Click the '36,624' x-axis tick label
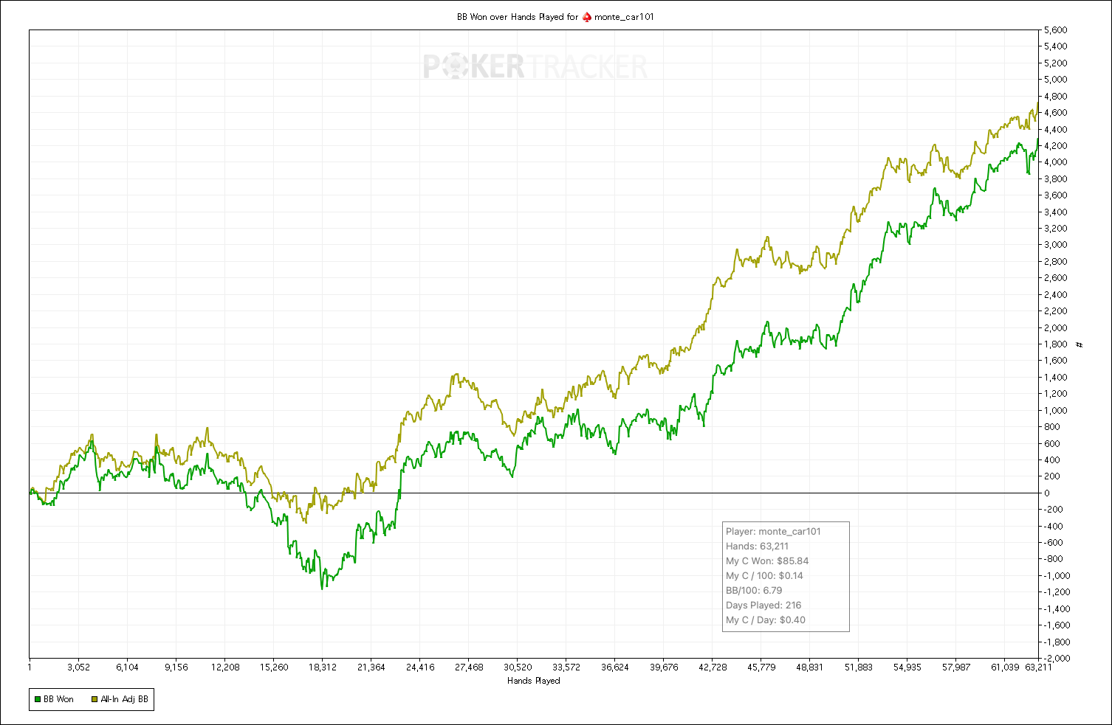The height and width of the screenshot is (725, 1112). pos(615,667)
